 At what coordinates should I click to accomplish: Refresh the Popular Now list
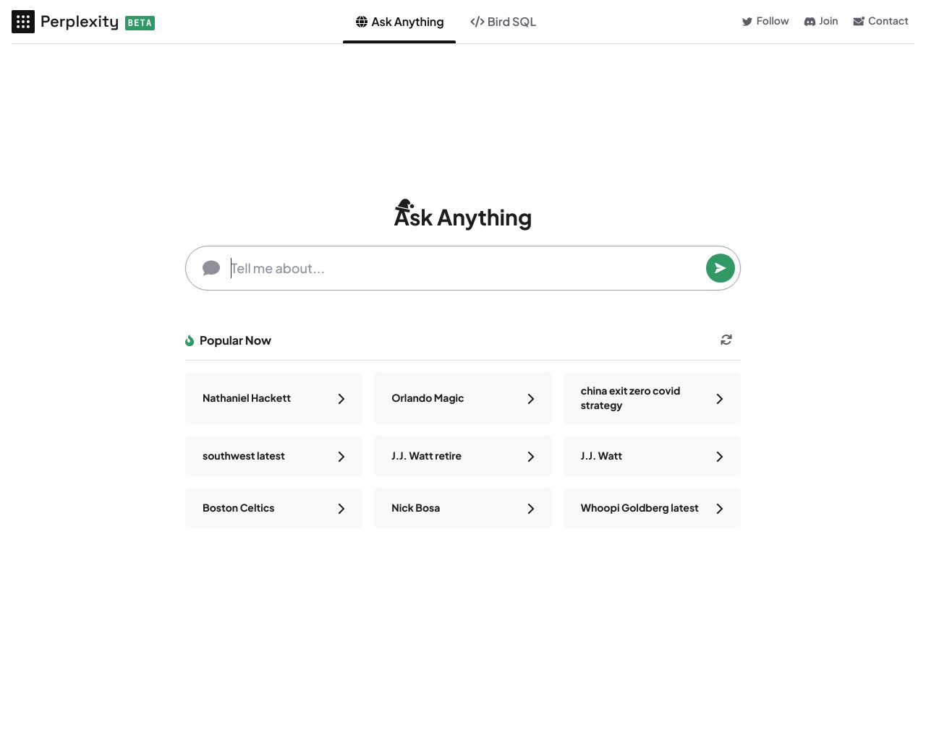point(726,340)
